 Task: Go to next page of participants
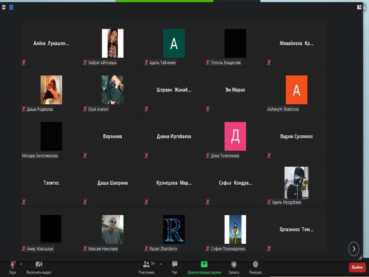pos(354,249)
